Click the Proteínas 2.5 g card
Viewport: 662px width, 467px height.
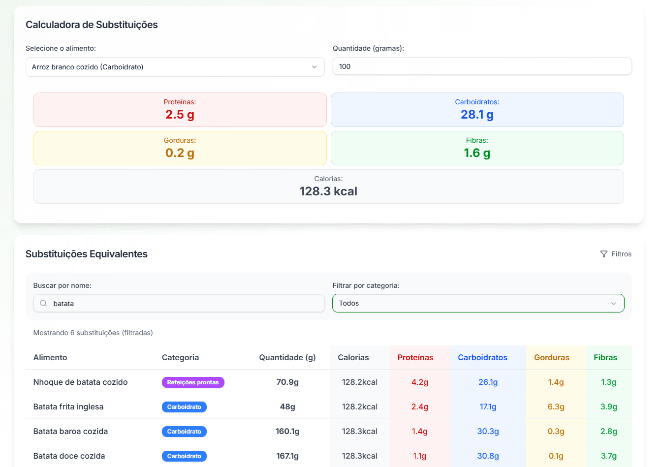(180, 110)
